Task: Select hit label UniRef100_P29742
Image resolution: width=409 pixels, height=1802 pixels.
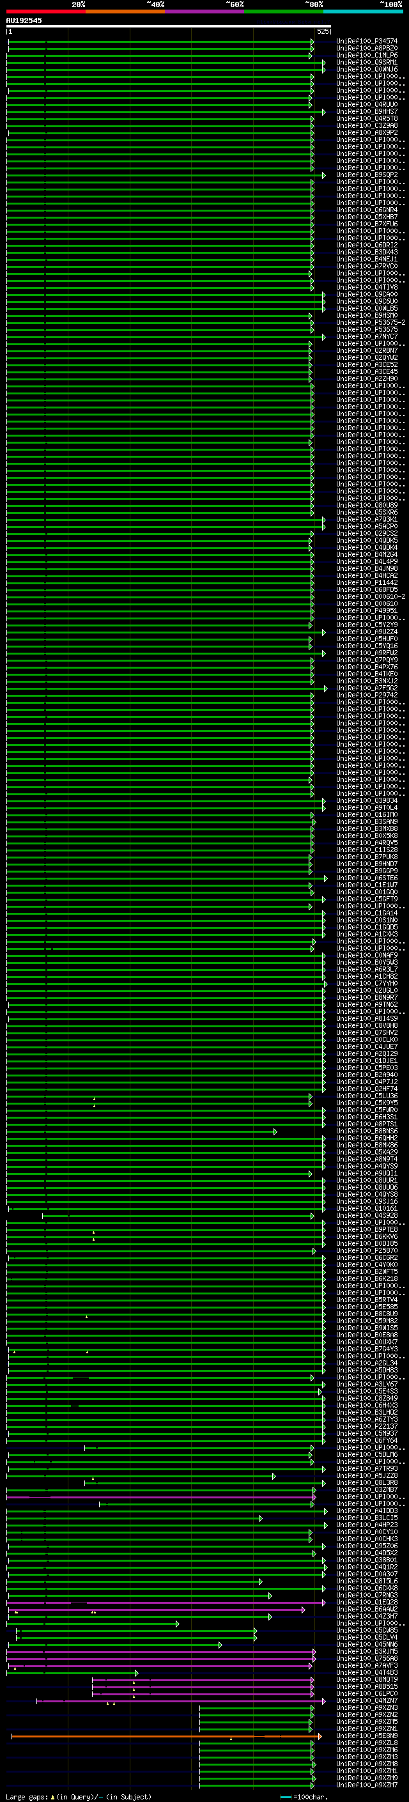Action: coord(366,695)
